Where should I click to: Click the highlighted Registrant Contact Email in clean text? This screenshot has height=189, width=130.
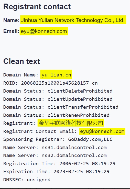102,131
